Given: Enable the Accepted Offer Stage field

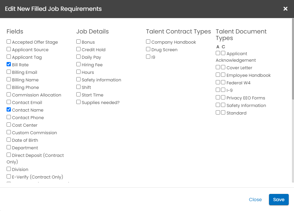Looking at the screenshot, I should coord(8,42).
